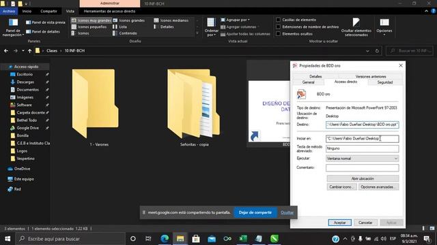Switch to the Seguridad properties tab

[385, 82]
